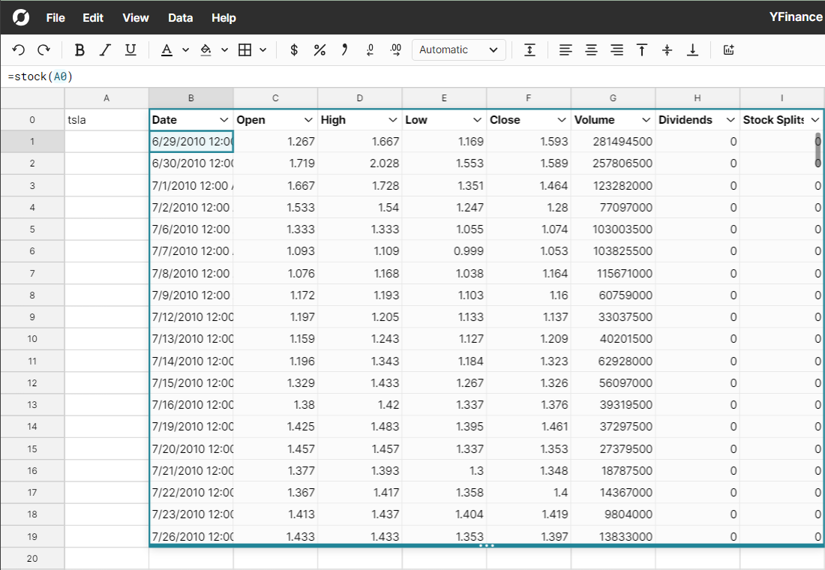Click the redo arrow icon
Screen dimensions: 825x570
[43, 49]
